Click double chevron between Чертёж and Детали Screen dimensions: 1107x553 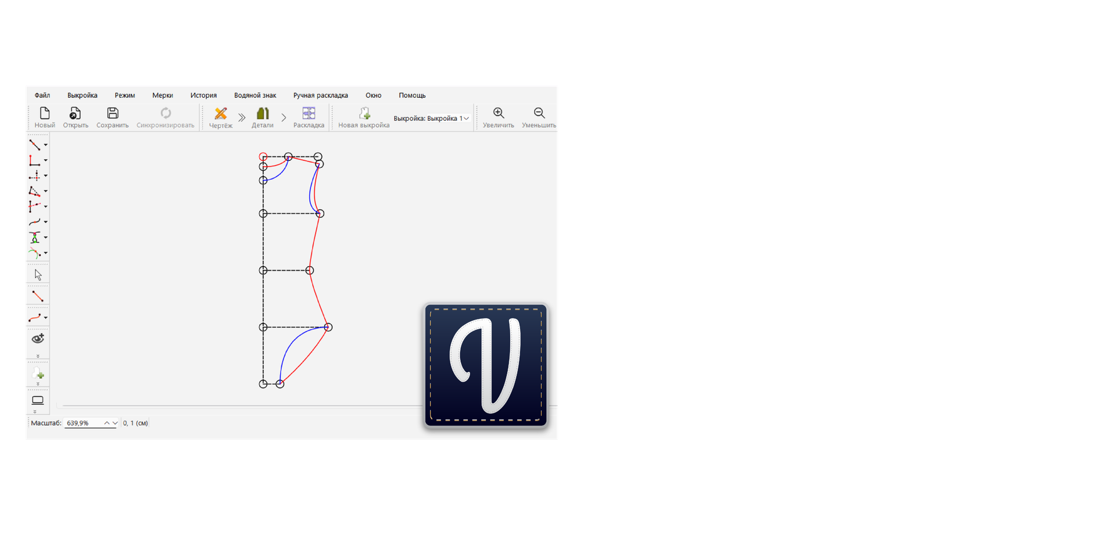(x=242, y=117)
